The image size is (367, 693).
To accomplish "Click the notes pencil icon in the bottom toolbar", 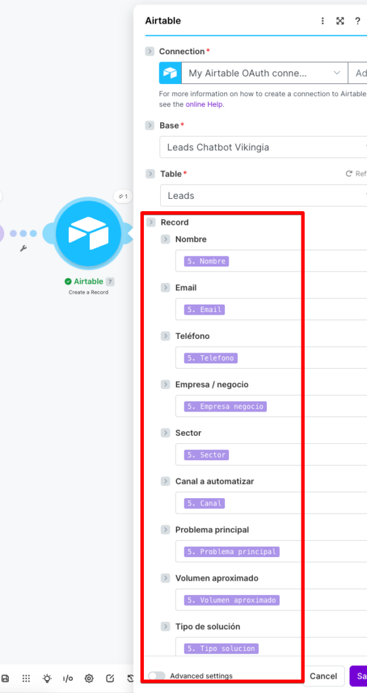I will pyautogui.click(x=110, y=678).
